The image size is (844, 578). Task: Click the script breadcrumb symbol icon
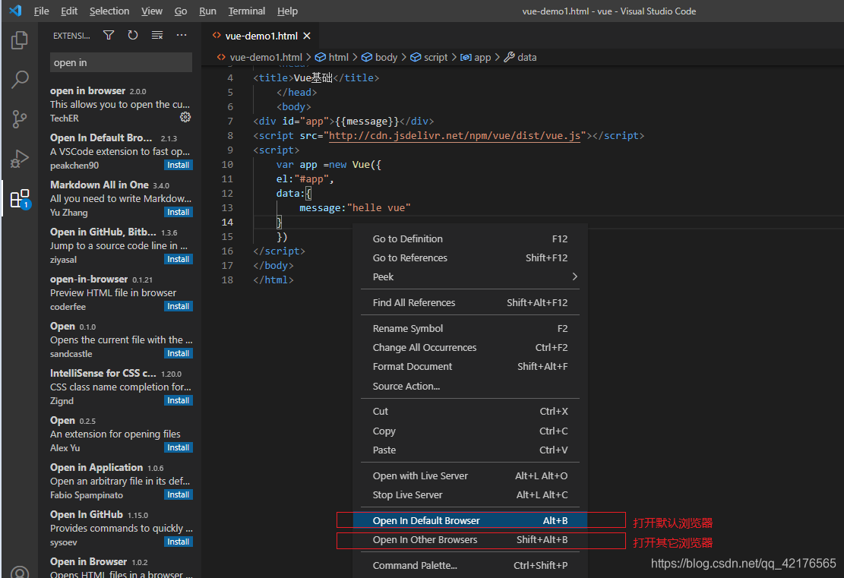click(416, 57)
